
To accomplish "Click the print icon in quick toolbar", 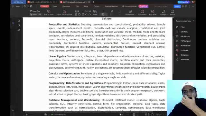I will coord(31,6).
